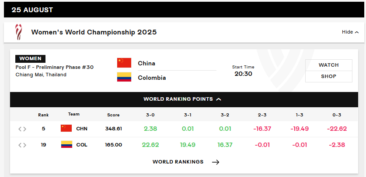Open the Women's World Championship 2025 title

[x=94, y=32]
